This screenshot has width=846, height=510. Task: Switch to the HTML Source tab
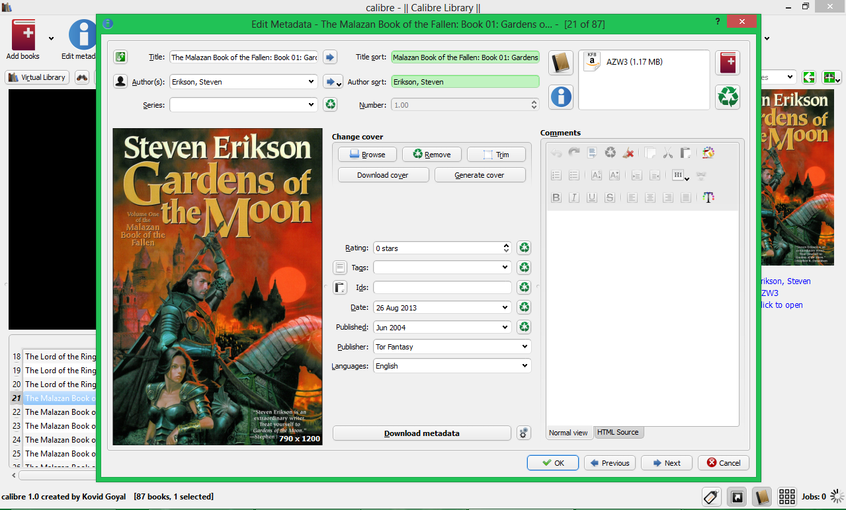click(618, 432)
